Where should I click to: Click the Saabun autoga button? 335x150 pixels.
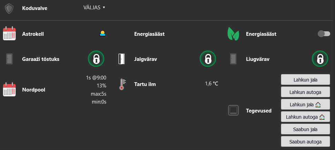[x=305, y=142]
